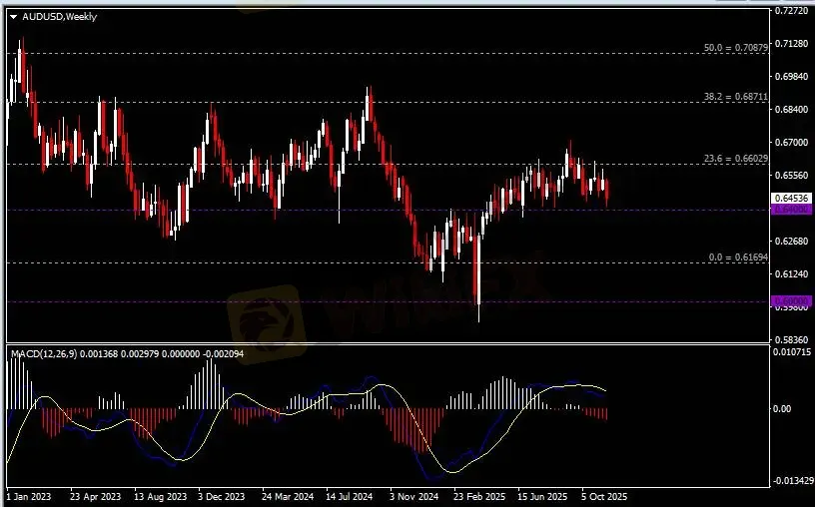Screen dimensions: 815x507
Task: Click the 50.0 = 0.70879 Fibonacci label
Action: [735, 47]
